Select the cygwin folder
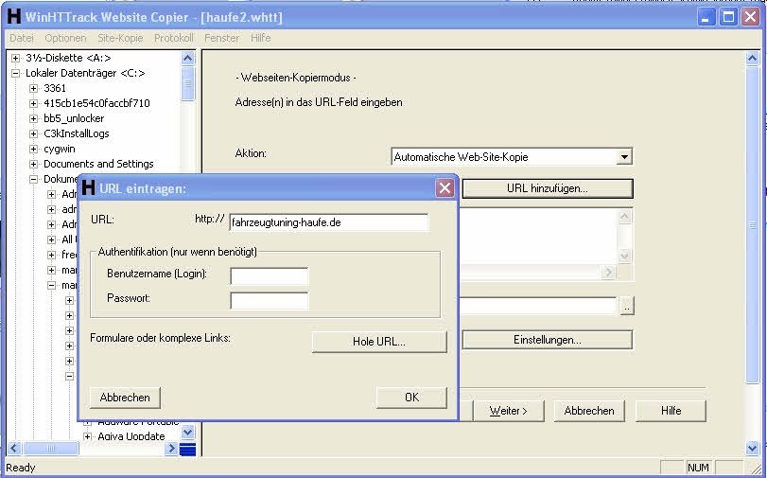The width and height of the screenshot is (767, 478). pyautogui.click(x=60, y=149)
